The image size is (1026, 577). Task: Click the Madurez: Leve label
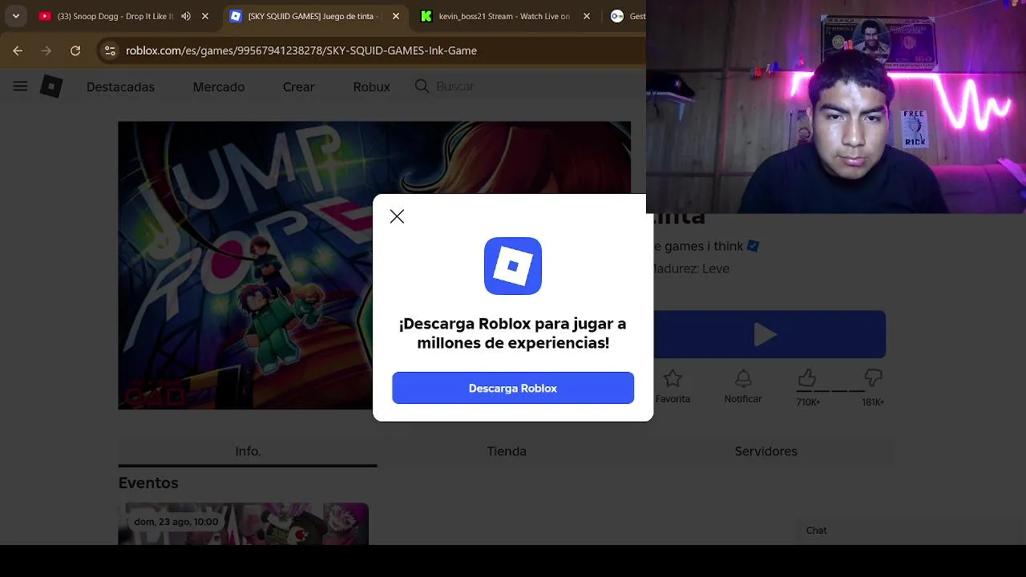tap(691, 268)
